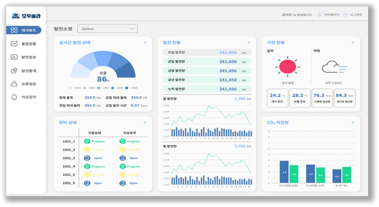Click the logout icon in the header
379x207 pixels.
[346, 15]
